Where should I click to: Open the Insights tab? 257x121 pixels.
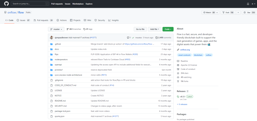coord(113,20)
